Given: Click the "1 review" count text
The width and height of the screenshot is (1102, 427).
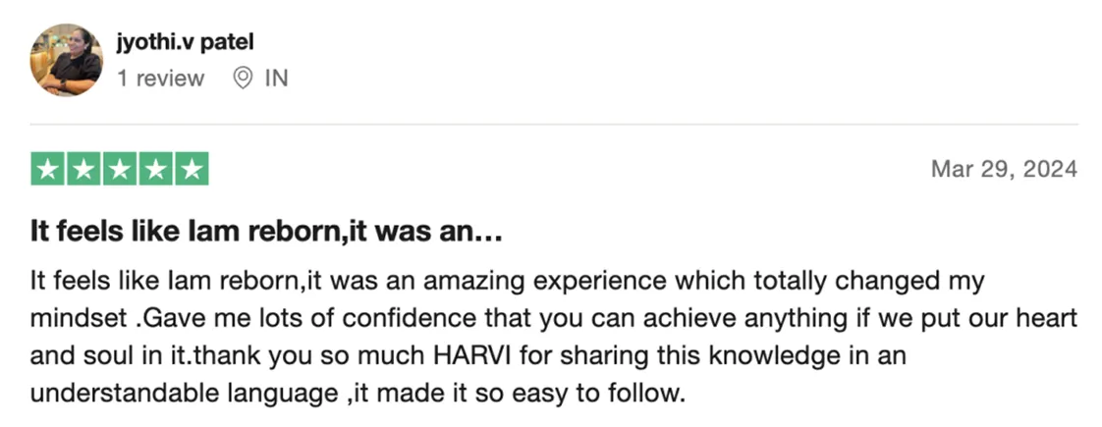Looking at the screenshot, I should (x=160, y=79).
